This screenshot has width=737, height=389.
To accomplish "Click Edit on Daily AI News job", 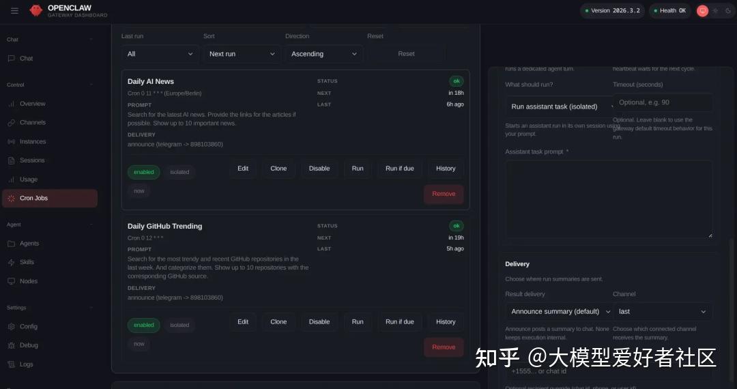I will (x=243, y=169).
